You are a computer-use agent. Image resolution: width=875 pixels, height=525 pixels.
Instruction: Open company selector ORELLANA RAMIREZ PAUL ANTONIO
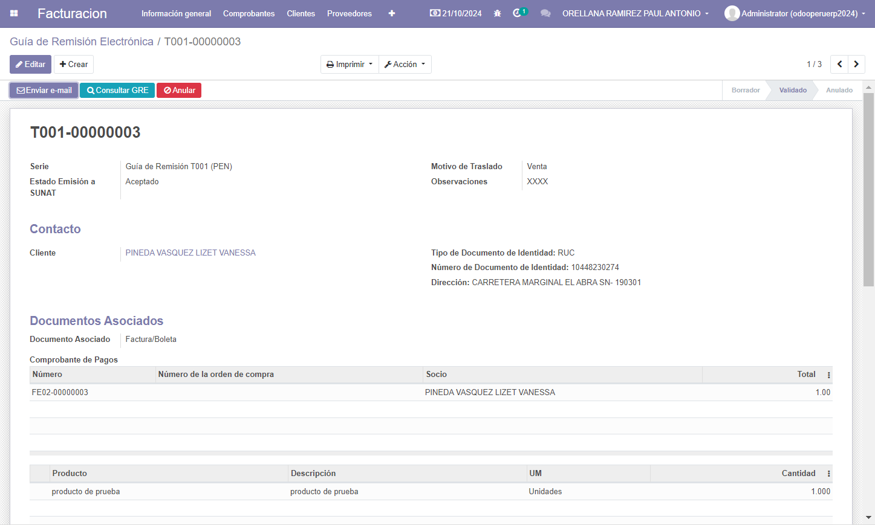(x=636, y=13)
